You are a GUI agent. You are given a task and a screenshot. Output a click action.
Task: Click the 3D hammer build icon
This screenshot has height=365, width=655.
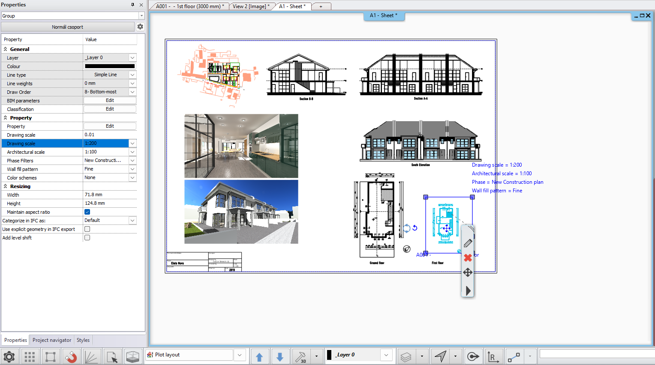(x=301, y=356)
